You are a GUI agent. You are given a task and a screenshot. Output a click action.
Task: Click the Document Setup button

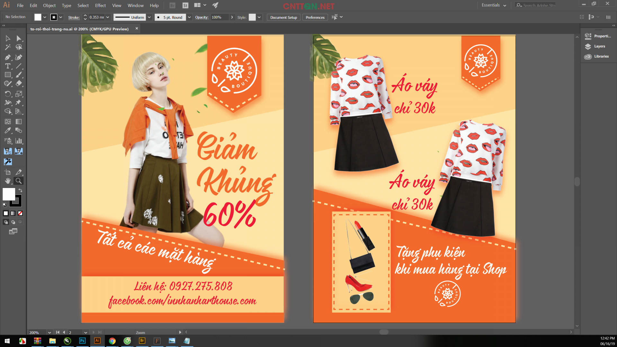tap(283, 17)
